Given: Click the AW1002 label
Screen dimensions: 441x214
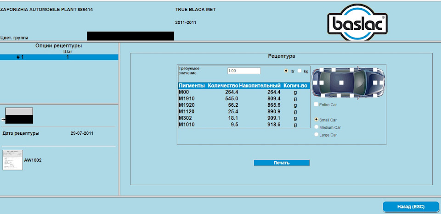Looking at the screenshot, I should point(33,160).
